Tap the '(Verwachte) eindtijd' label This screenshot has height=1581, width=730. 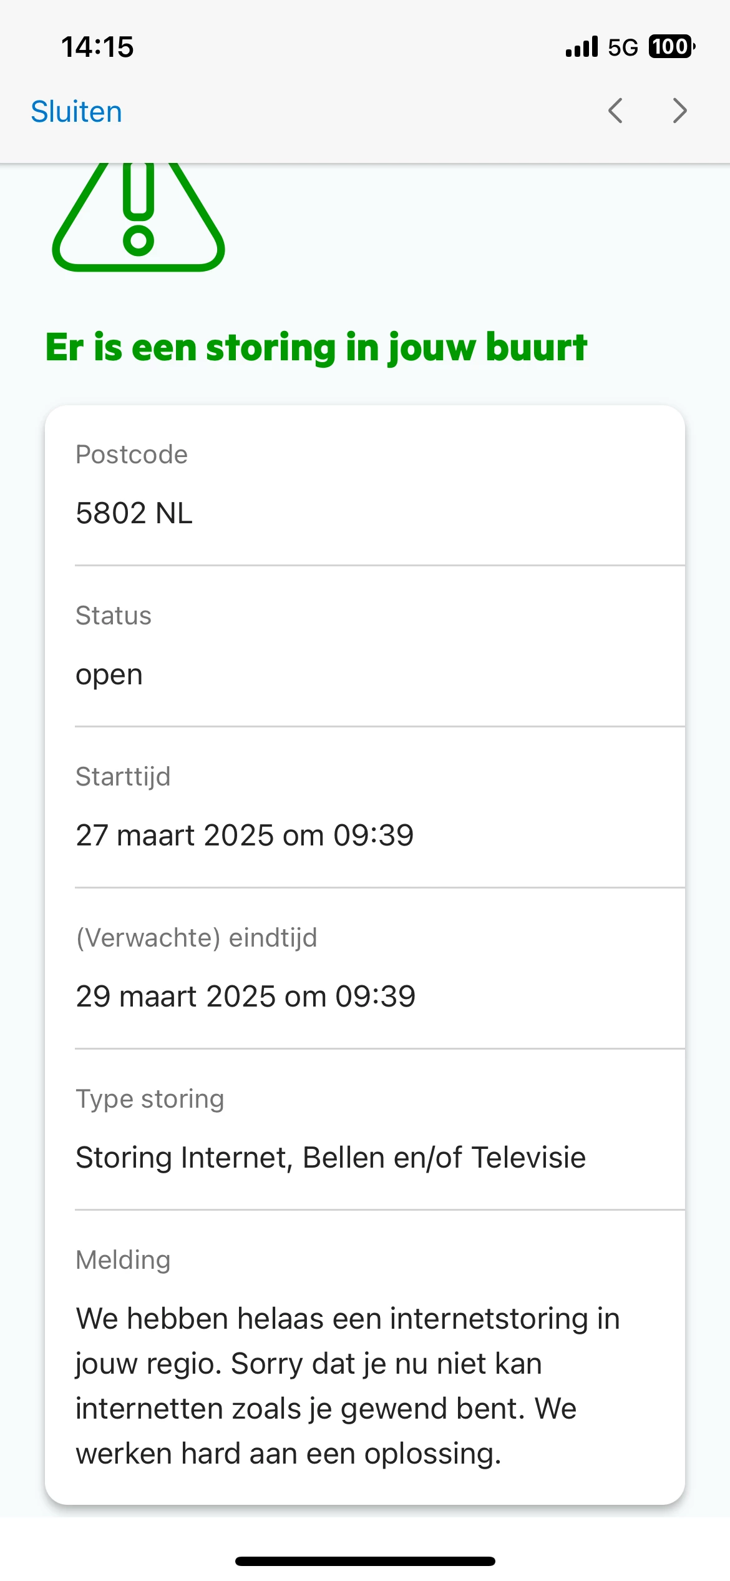197,938
